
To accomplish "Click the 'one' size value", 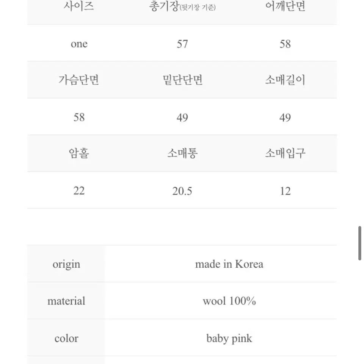I will pos(79,44).
